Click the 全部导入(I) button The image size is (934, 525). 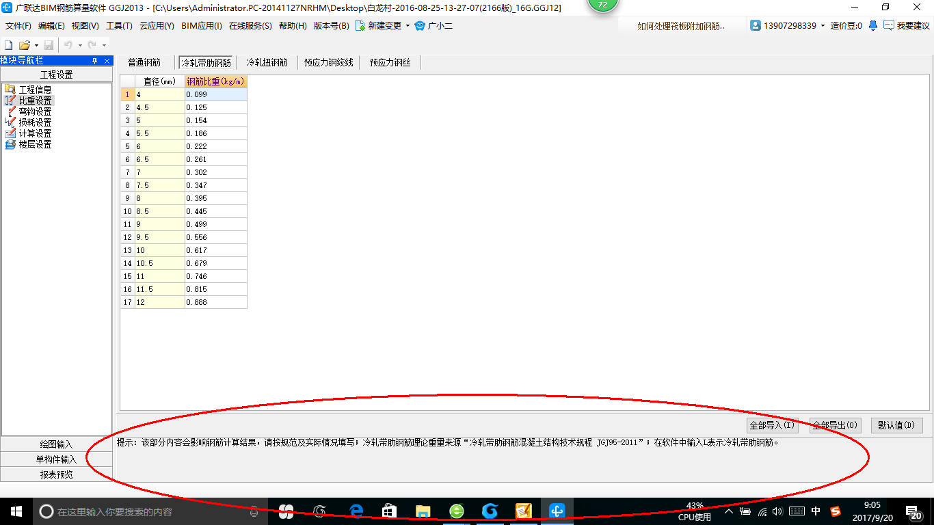pos(773,425)
